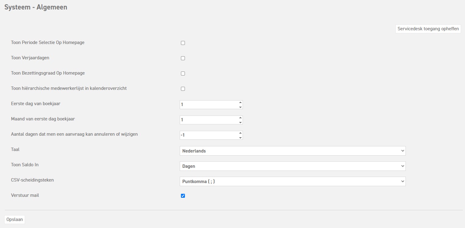465x228 pixels.
Task: Decrease days to cancel or change request
Action: click(240, 138)
